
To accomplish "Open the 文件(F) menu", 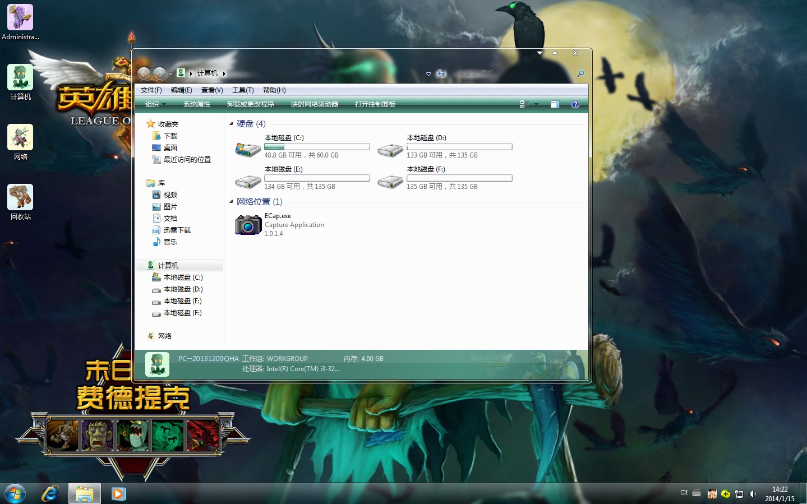I will point(151,90).
